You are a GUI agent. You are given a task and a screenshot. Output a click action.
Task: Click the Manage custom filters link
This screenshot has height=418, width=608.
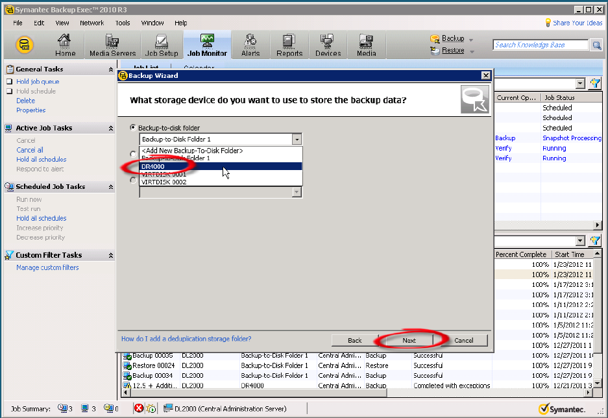click(x=47, y=267)
